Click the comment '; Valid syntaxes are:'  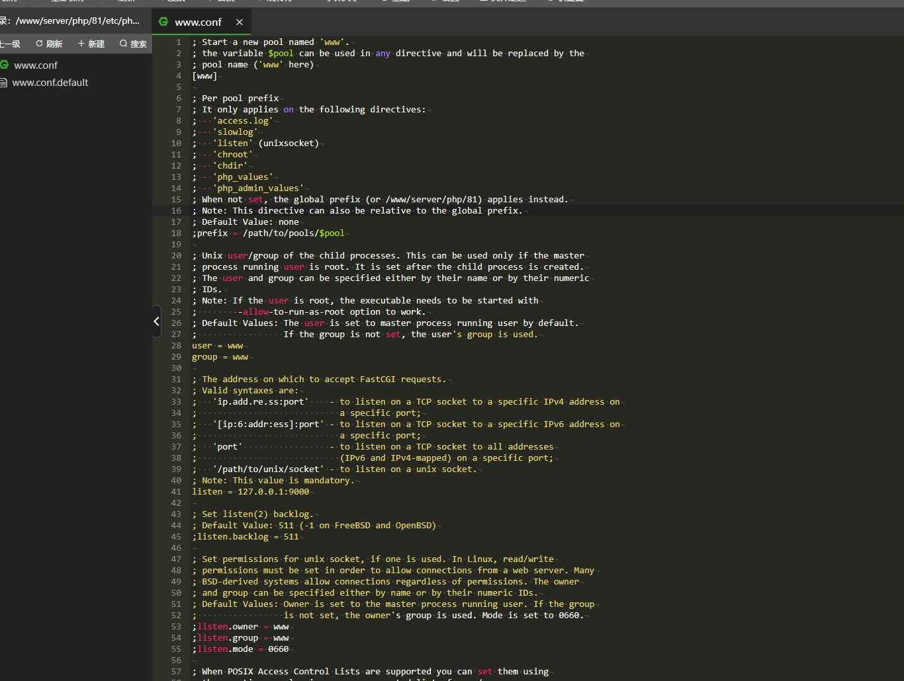[246, 391]
